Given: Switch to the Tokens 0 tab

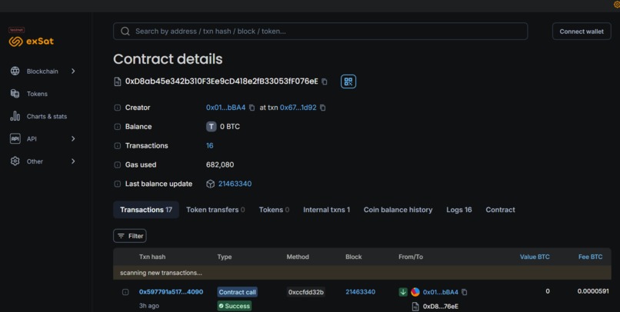Looking at the screenshot, I should click(274, 210).
